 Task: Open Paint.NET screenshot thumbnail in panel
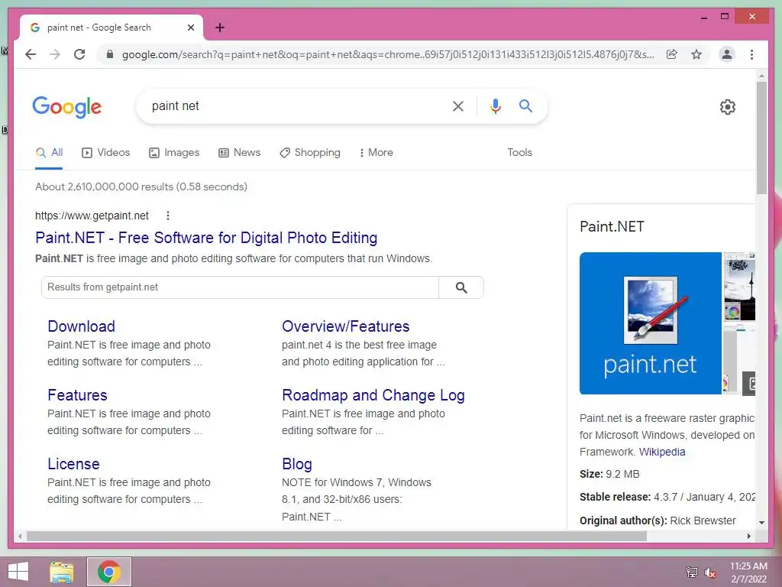739,287
